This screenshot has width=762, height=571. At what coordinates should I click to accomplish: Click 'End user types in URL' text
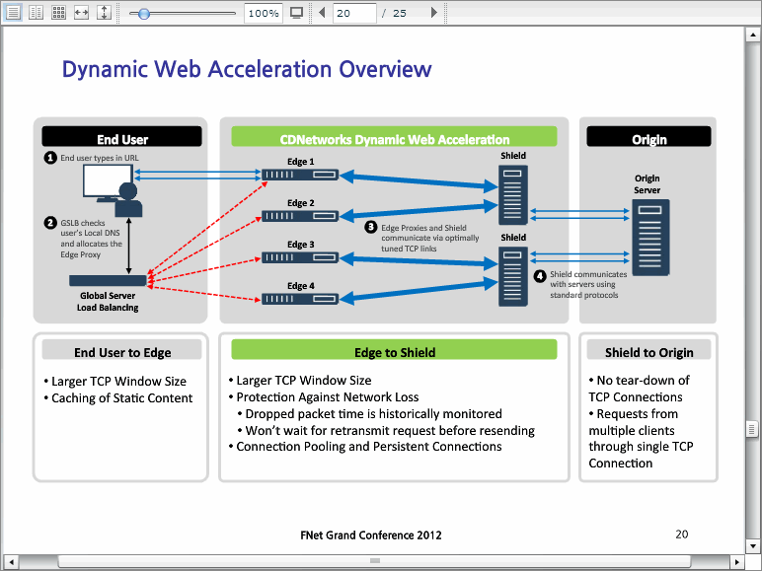click(99, 158)
